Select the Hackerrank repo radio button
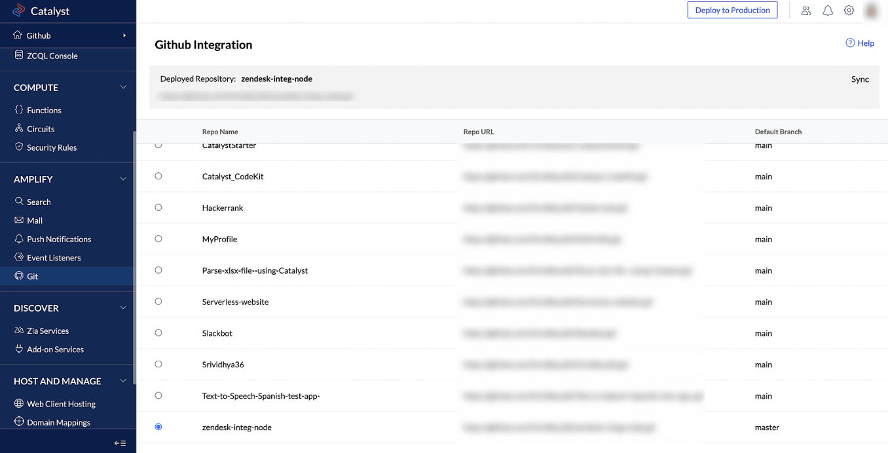888x453 pixels. [x=158, y=208]
